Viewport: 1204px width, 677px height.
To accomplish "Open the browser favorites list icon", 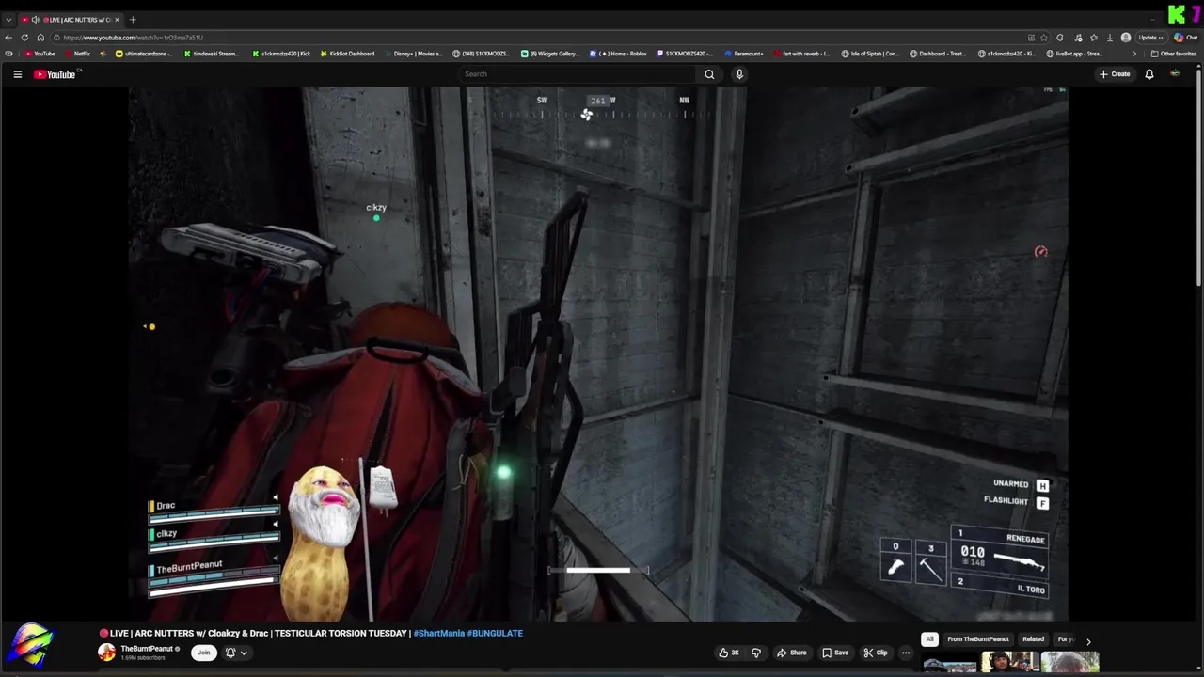I will point(1094,38).
